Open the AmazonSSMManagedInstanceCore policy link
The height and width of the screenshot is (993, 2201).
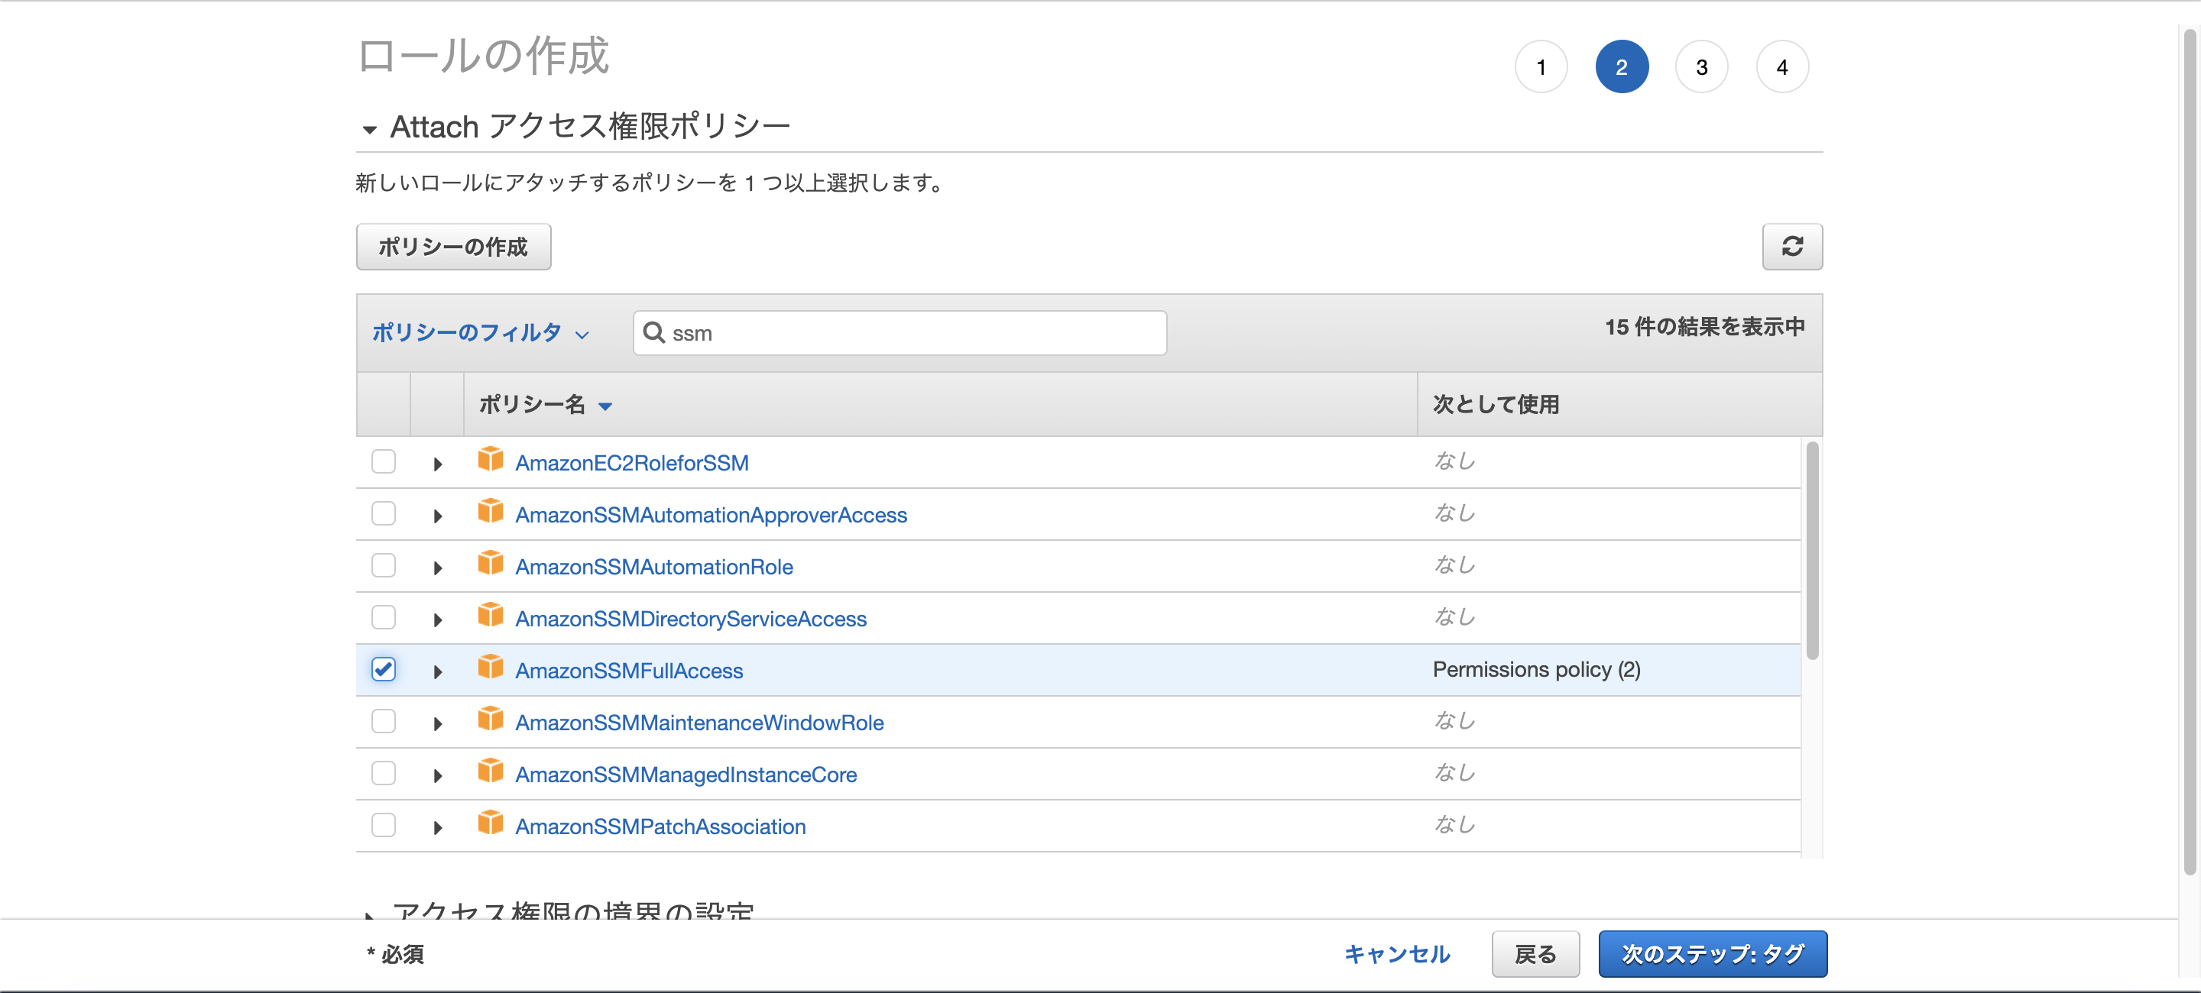click(686, 775)
